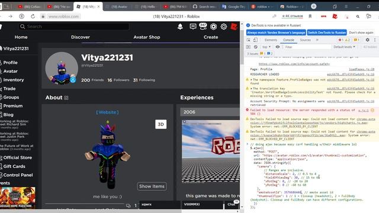Switch to the (18) Avatar browser tab
This screenshot has height=213, width=379.
[x=117, y=7]
